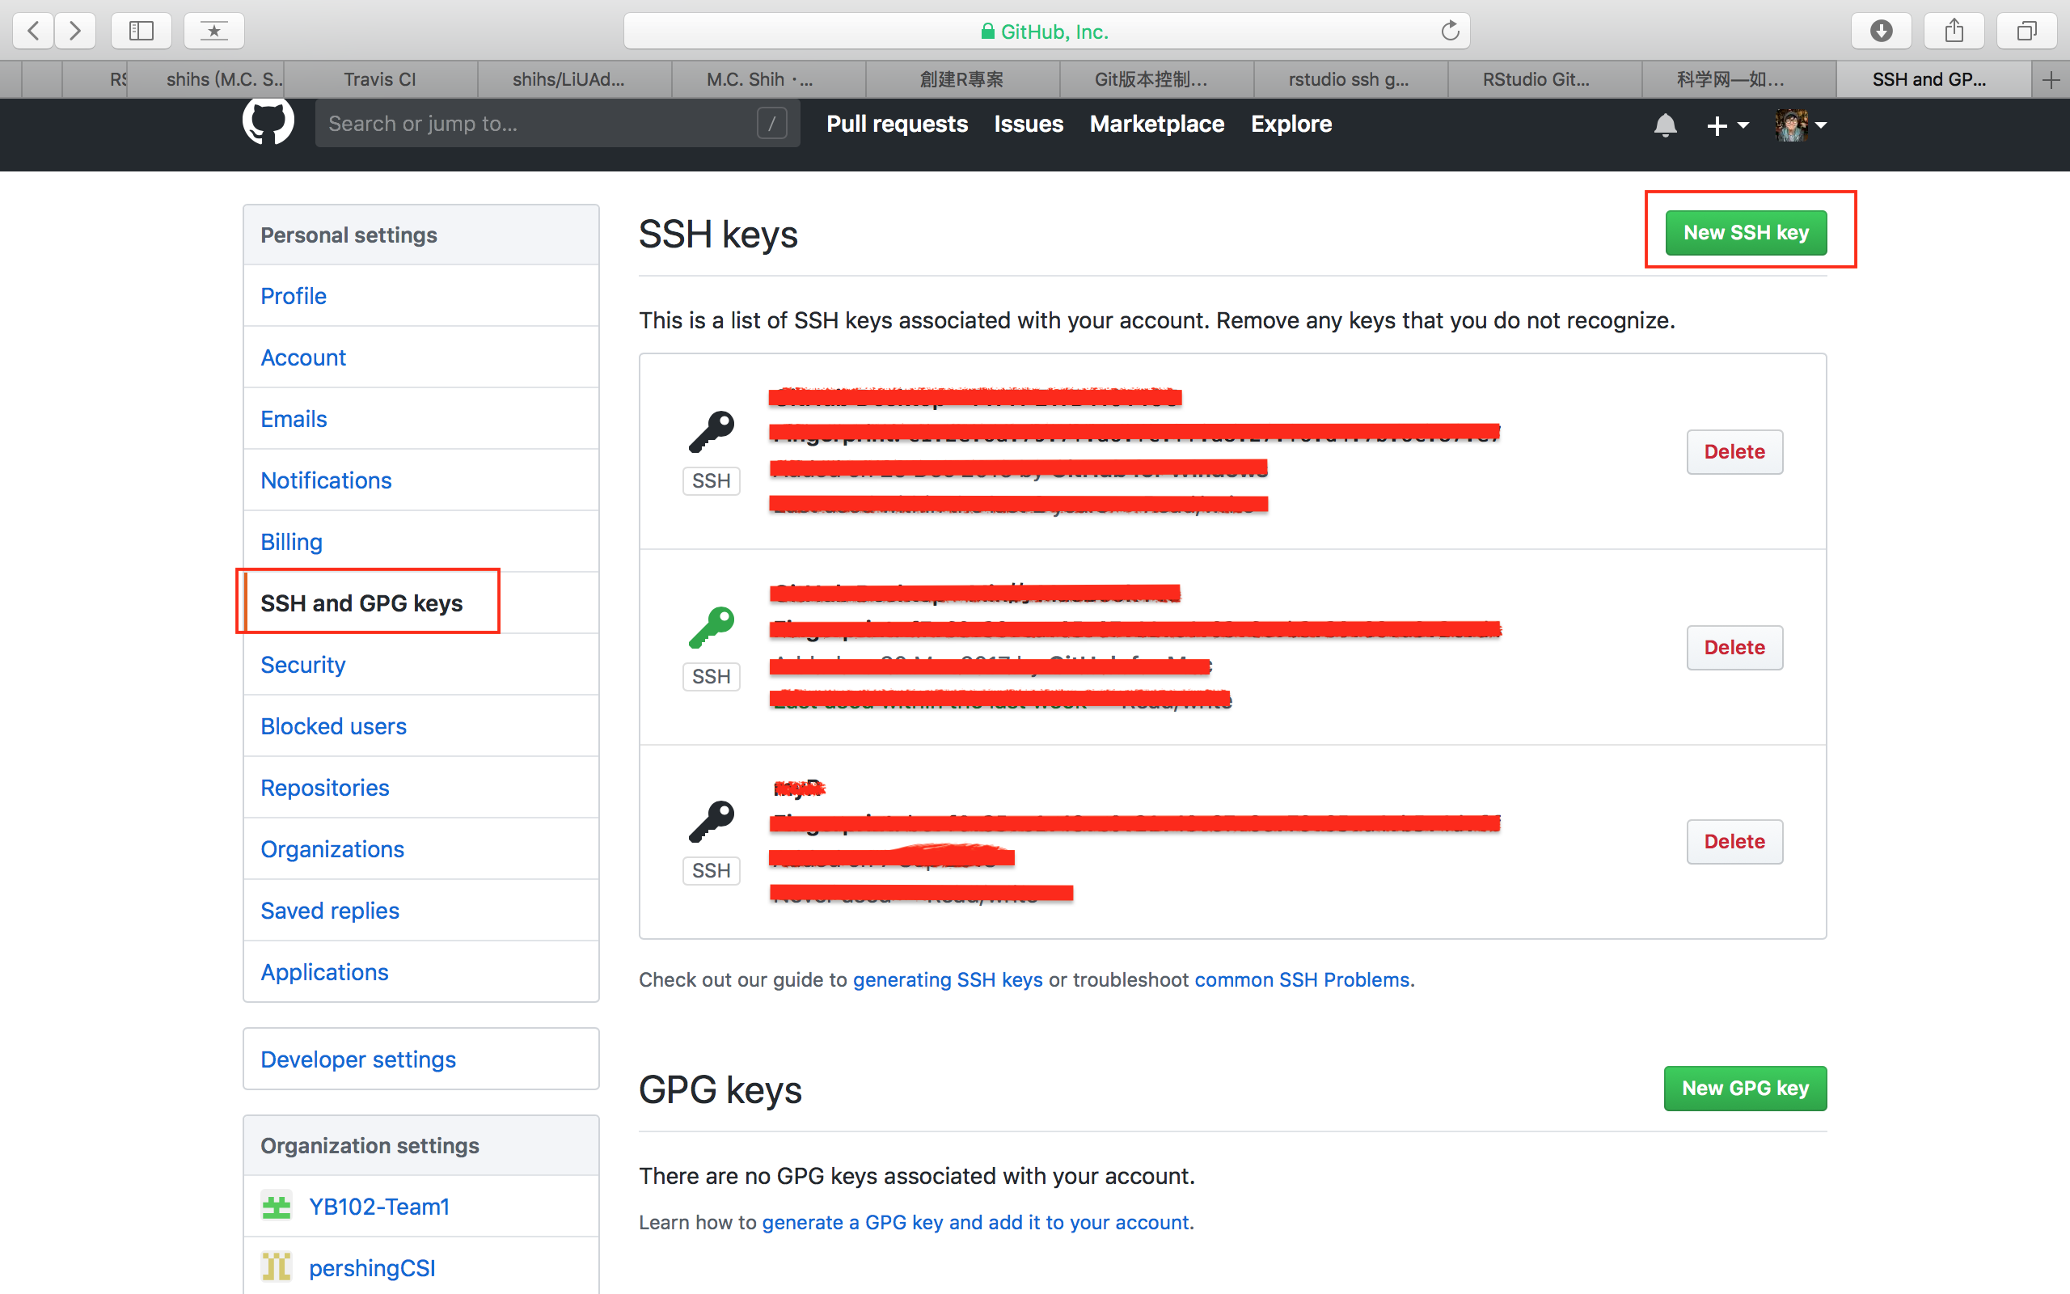Image resolution: width=2070 pixels, height=1294 pixels.
Task: Click generating SSH keys help link
Action: click(x=948, y=978)
